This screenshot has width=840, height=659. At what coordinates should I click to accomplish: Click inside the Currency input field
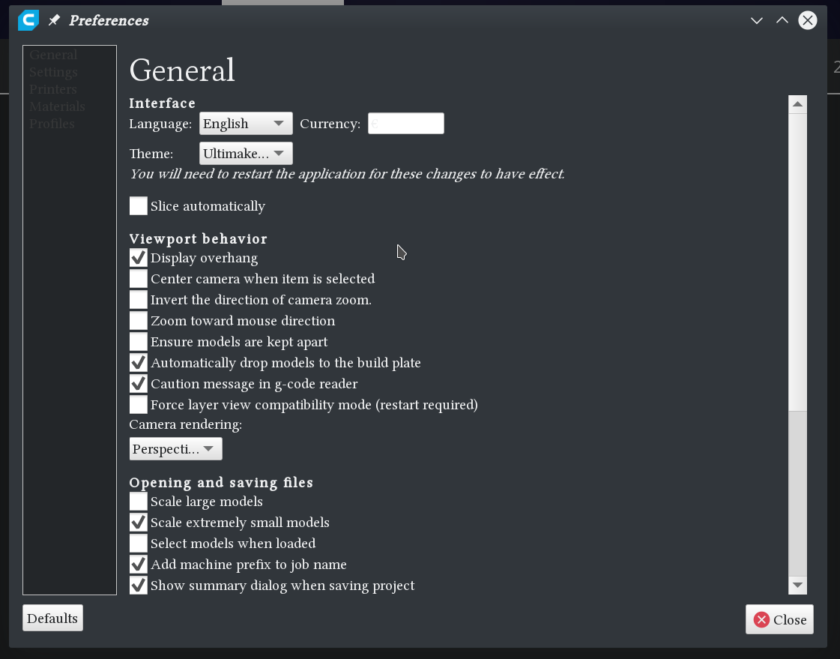405,123
